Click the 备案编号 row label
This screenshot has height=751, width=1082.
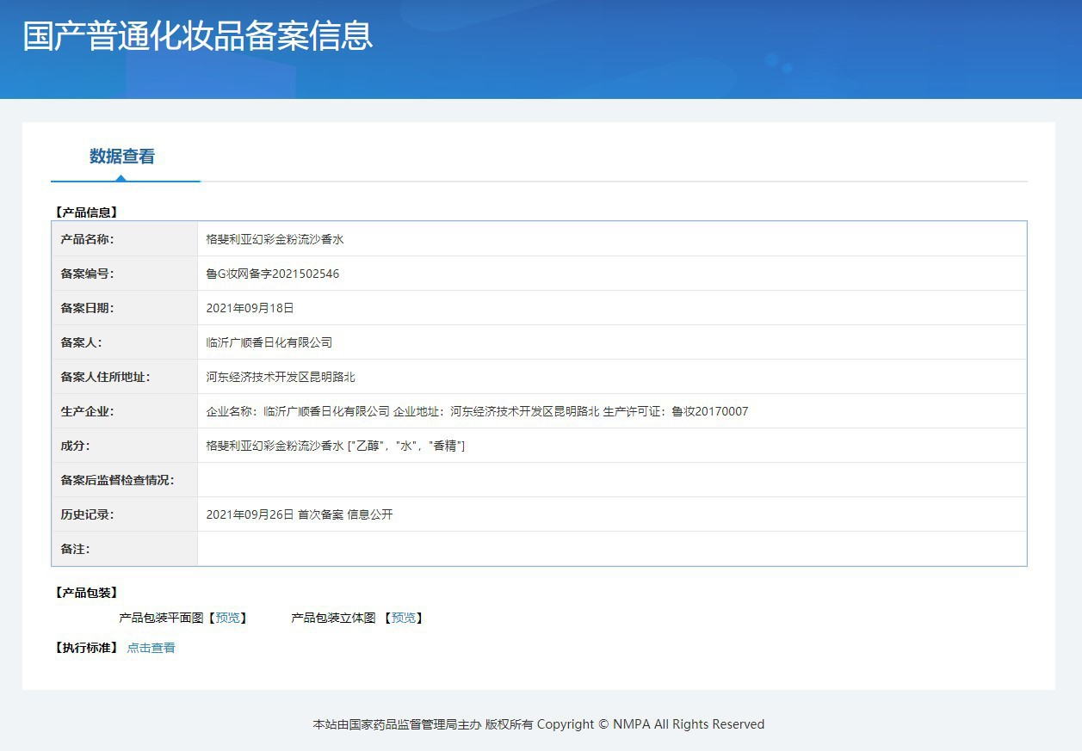(87, 274)
